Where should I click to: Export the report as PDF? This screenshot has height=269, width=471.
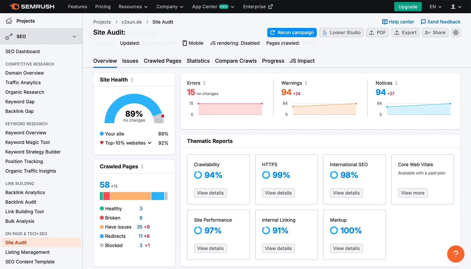tap(377, 33)
